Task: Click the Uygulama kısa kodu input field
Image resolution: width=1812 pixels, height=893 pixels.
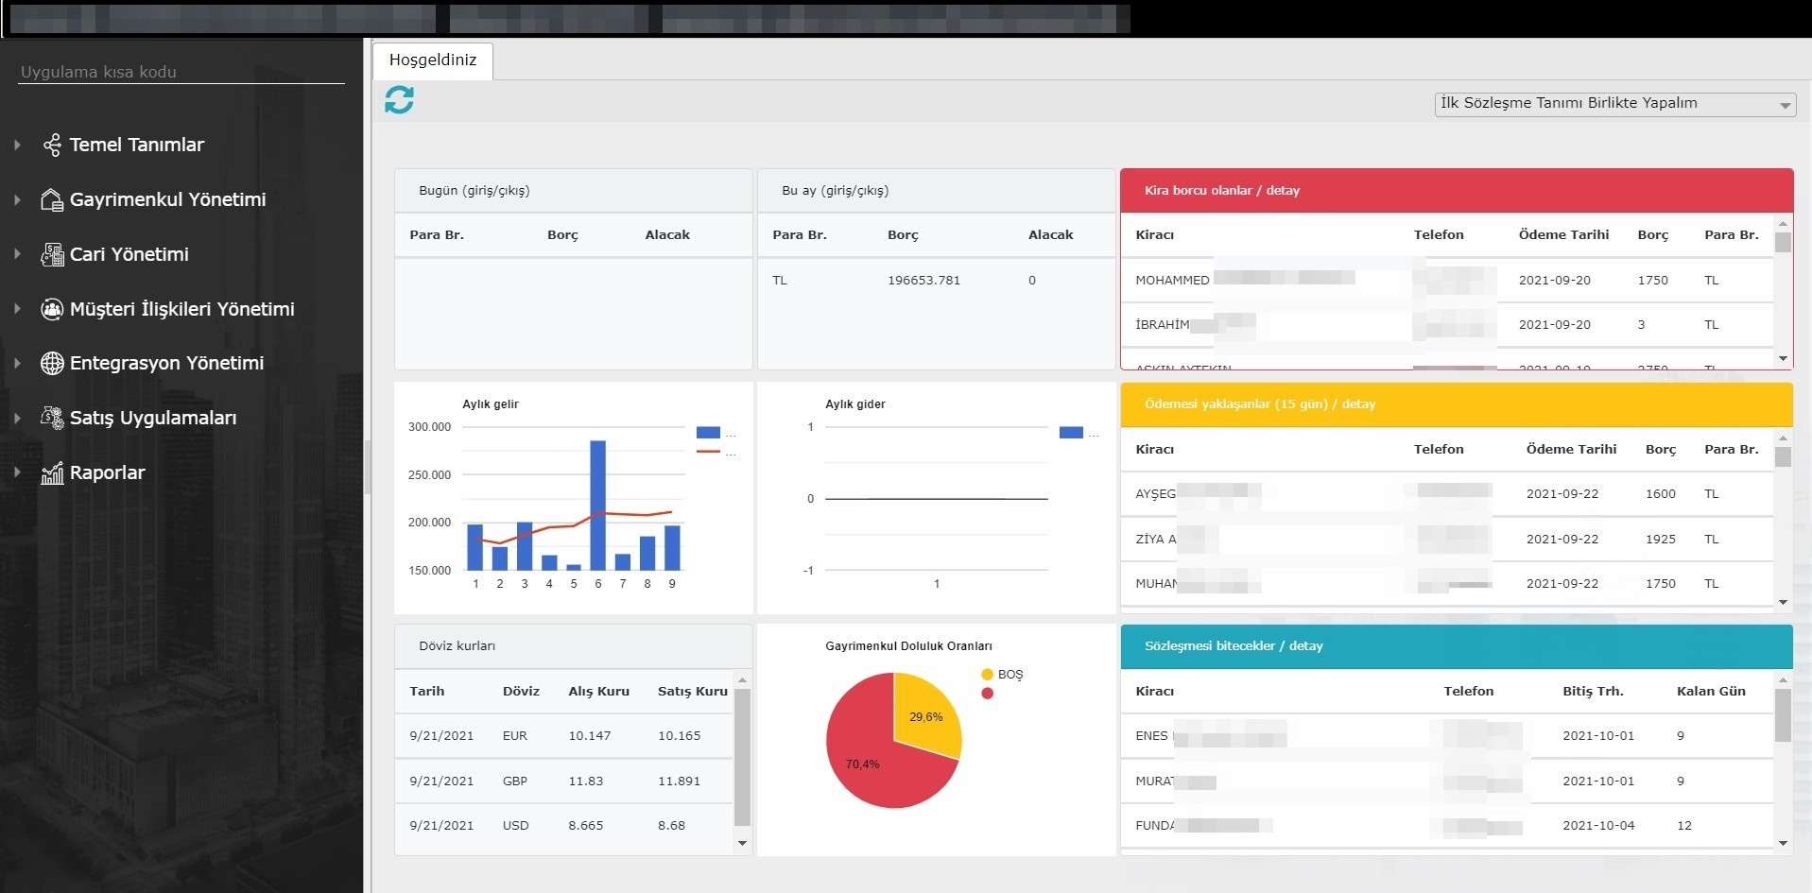Action: 181,72
